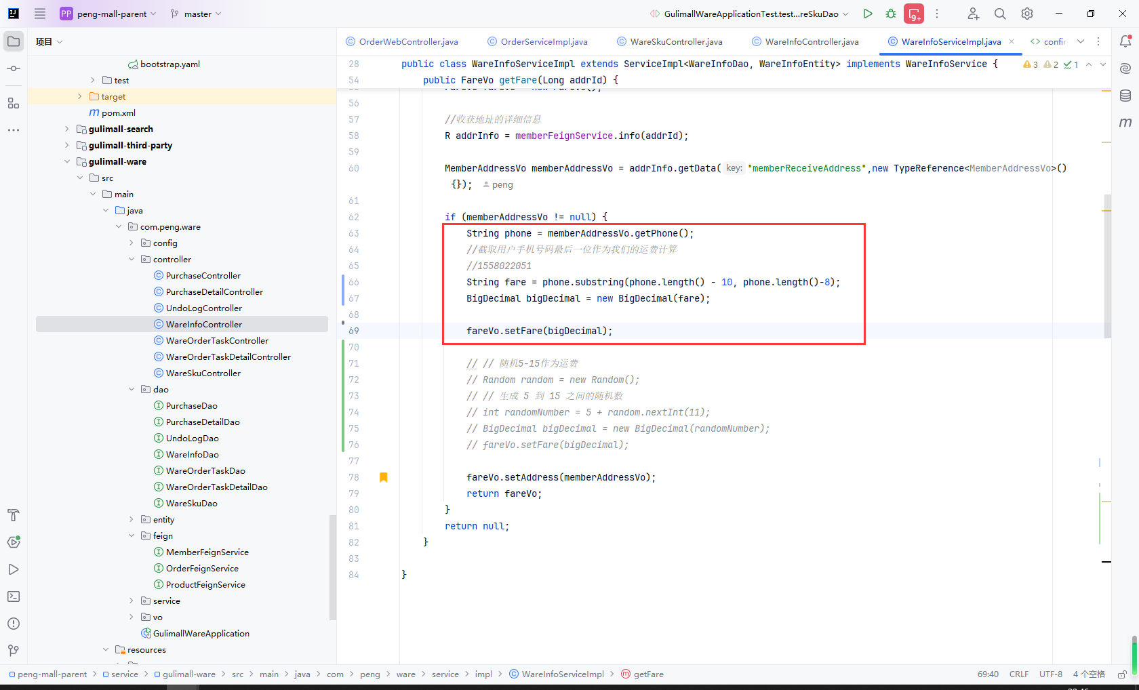Viewport: 1139px width, 690px height.
Task: Click the project tree vertical scrollbar
Action: [x=332, y=567]
